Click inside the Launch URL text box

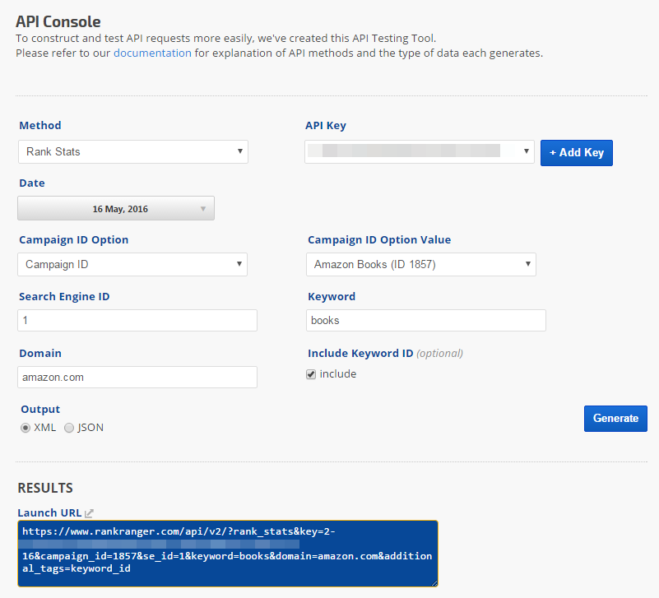coord(227,552)
